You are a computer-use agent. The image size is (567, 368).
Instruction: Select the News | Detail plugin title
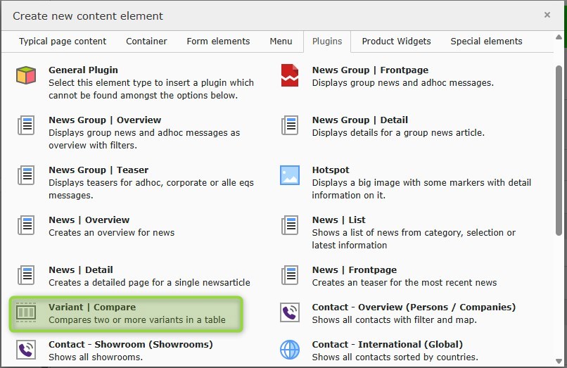[x=81, y=270]
